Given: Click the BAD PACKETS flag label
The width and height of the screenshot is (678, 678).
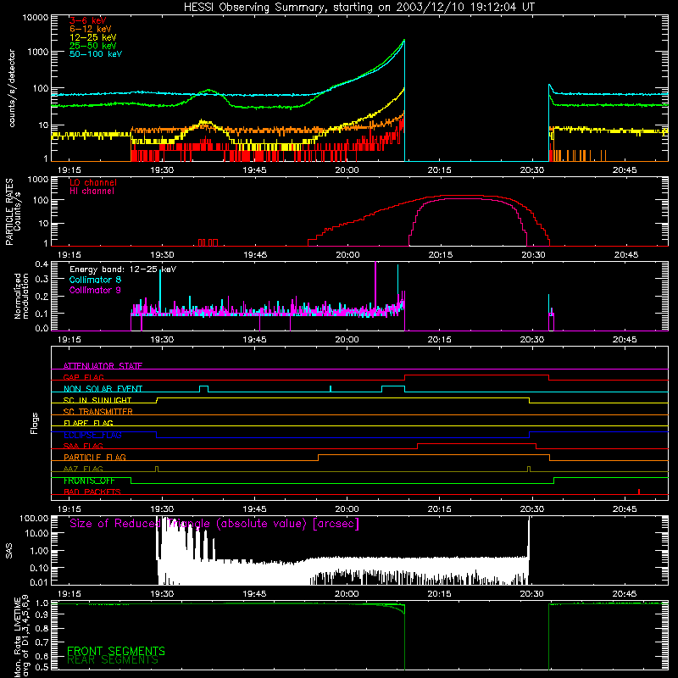Looking at the screenshot, I should pos(92,492).
